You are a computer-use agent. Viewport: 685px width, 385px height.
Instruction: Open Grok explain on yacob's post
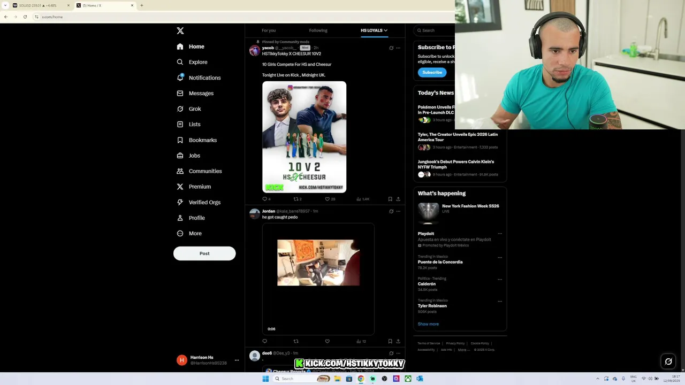click(x=391, y=48)
